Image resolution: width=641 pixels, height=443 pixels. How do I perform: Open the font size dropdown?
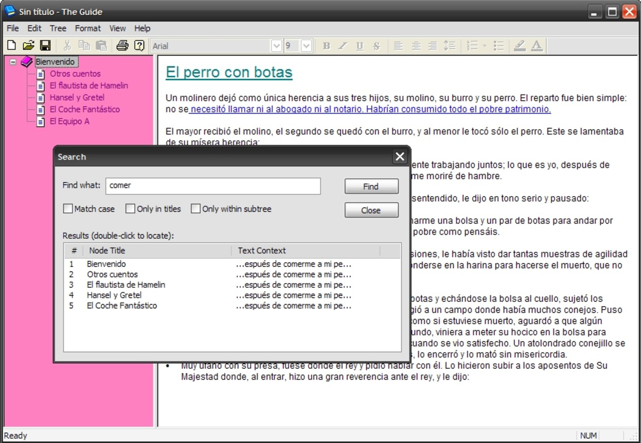tap(306, 46)
